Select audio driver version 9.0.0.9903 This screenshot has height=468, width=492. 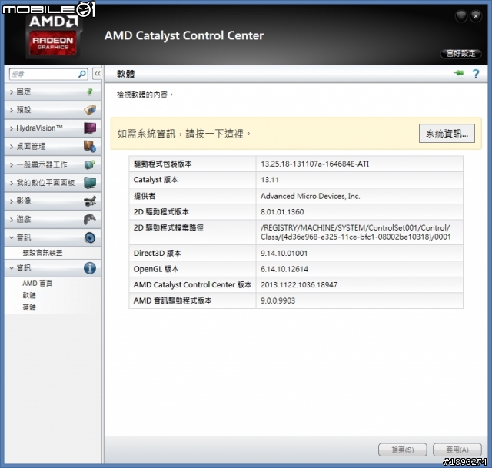click(278, 300)
